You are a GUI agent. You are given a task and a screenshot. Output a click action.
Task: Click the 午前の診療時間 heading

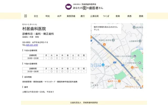click(x=31, y=50)
